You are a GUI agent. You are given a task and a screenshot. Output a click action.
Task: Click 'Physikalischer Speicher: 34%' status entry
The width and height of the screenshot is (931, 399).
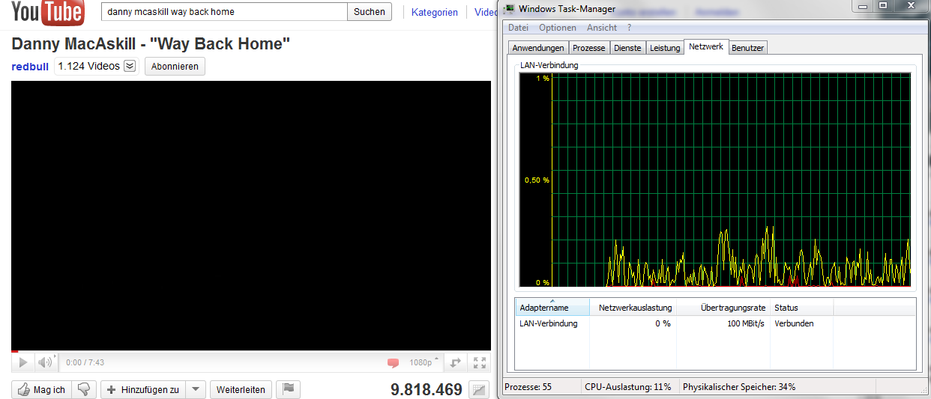tap(739, 387)
